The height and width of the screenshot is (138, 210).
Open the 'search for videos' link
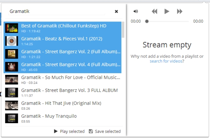click(166, 61)
